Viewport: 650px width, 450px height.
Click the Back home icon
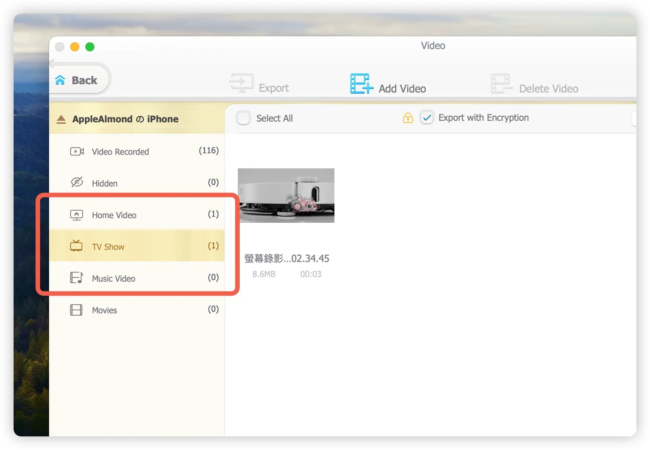[60, 80]
